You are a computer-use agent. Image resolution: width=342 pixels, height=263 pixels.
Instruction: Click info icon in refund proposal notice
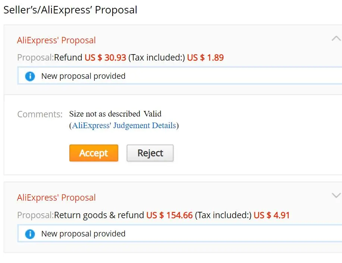click(30, 76)
